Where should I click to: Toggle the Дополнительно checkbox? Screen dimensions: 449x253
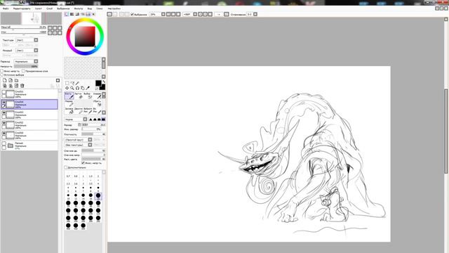[66, 167]
